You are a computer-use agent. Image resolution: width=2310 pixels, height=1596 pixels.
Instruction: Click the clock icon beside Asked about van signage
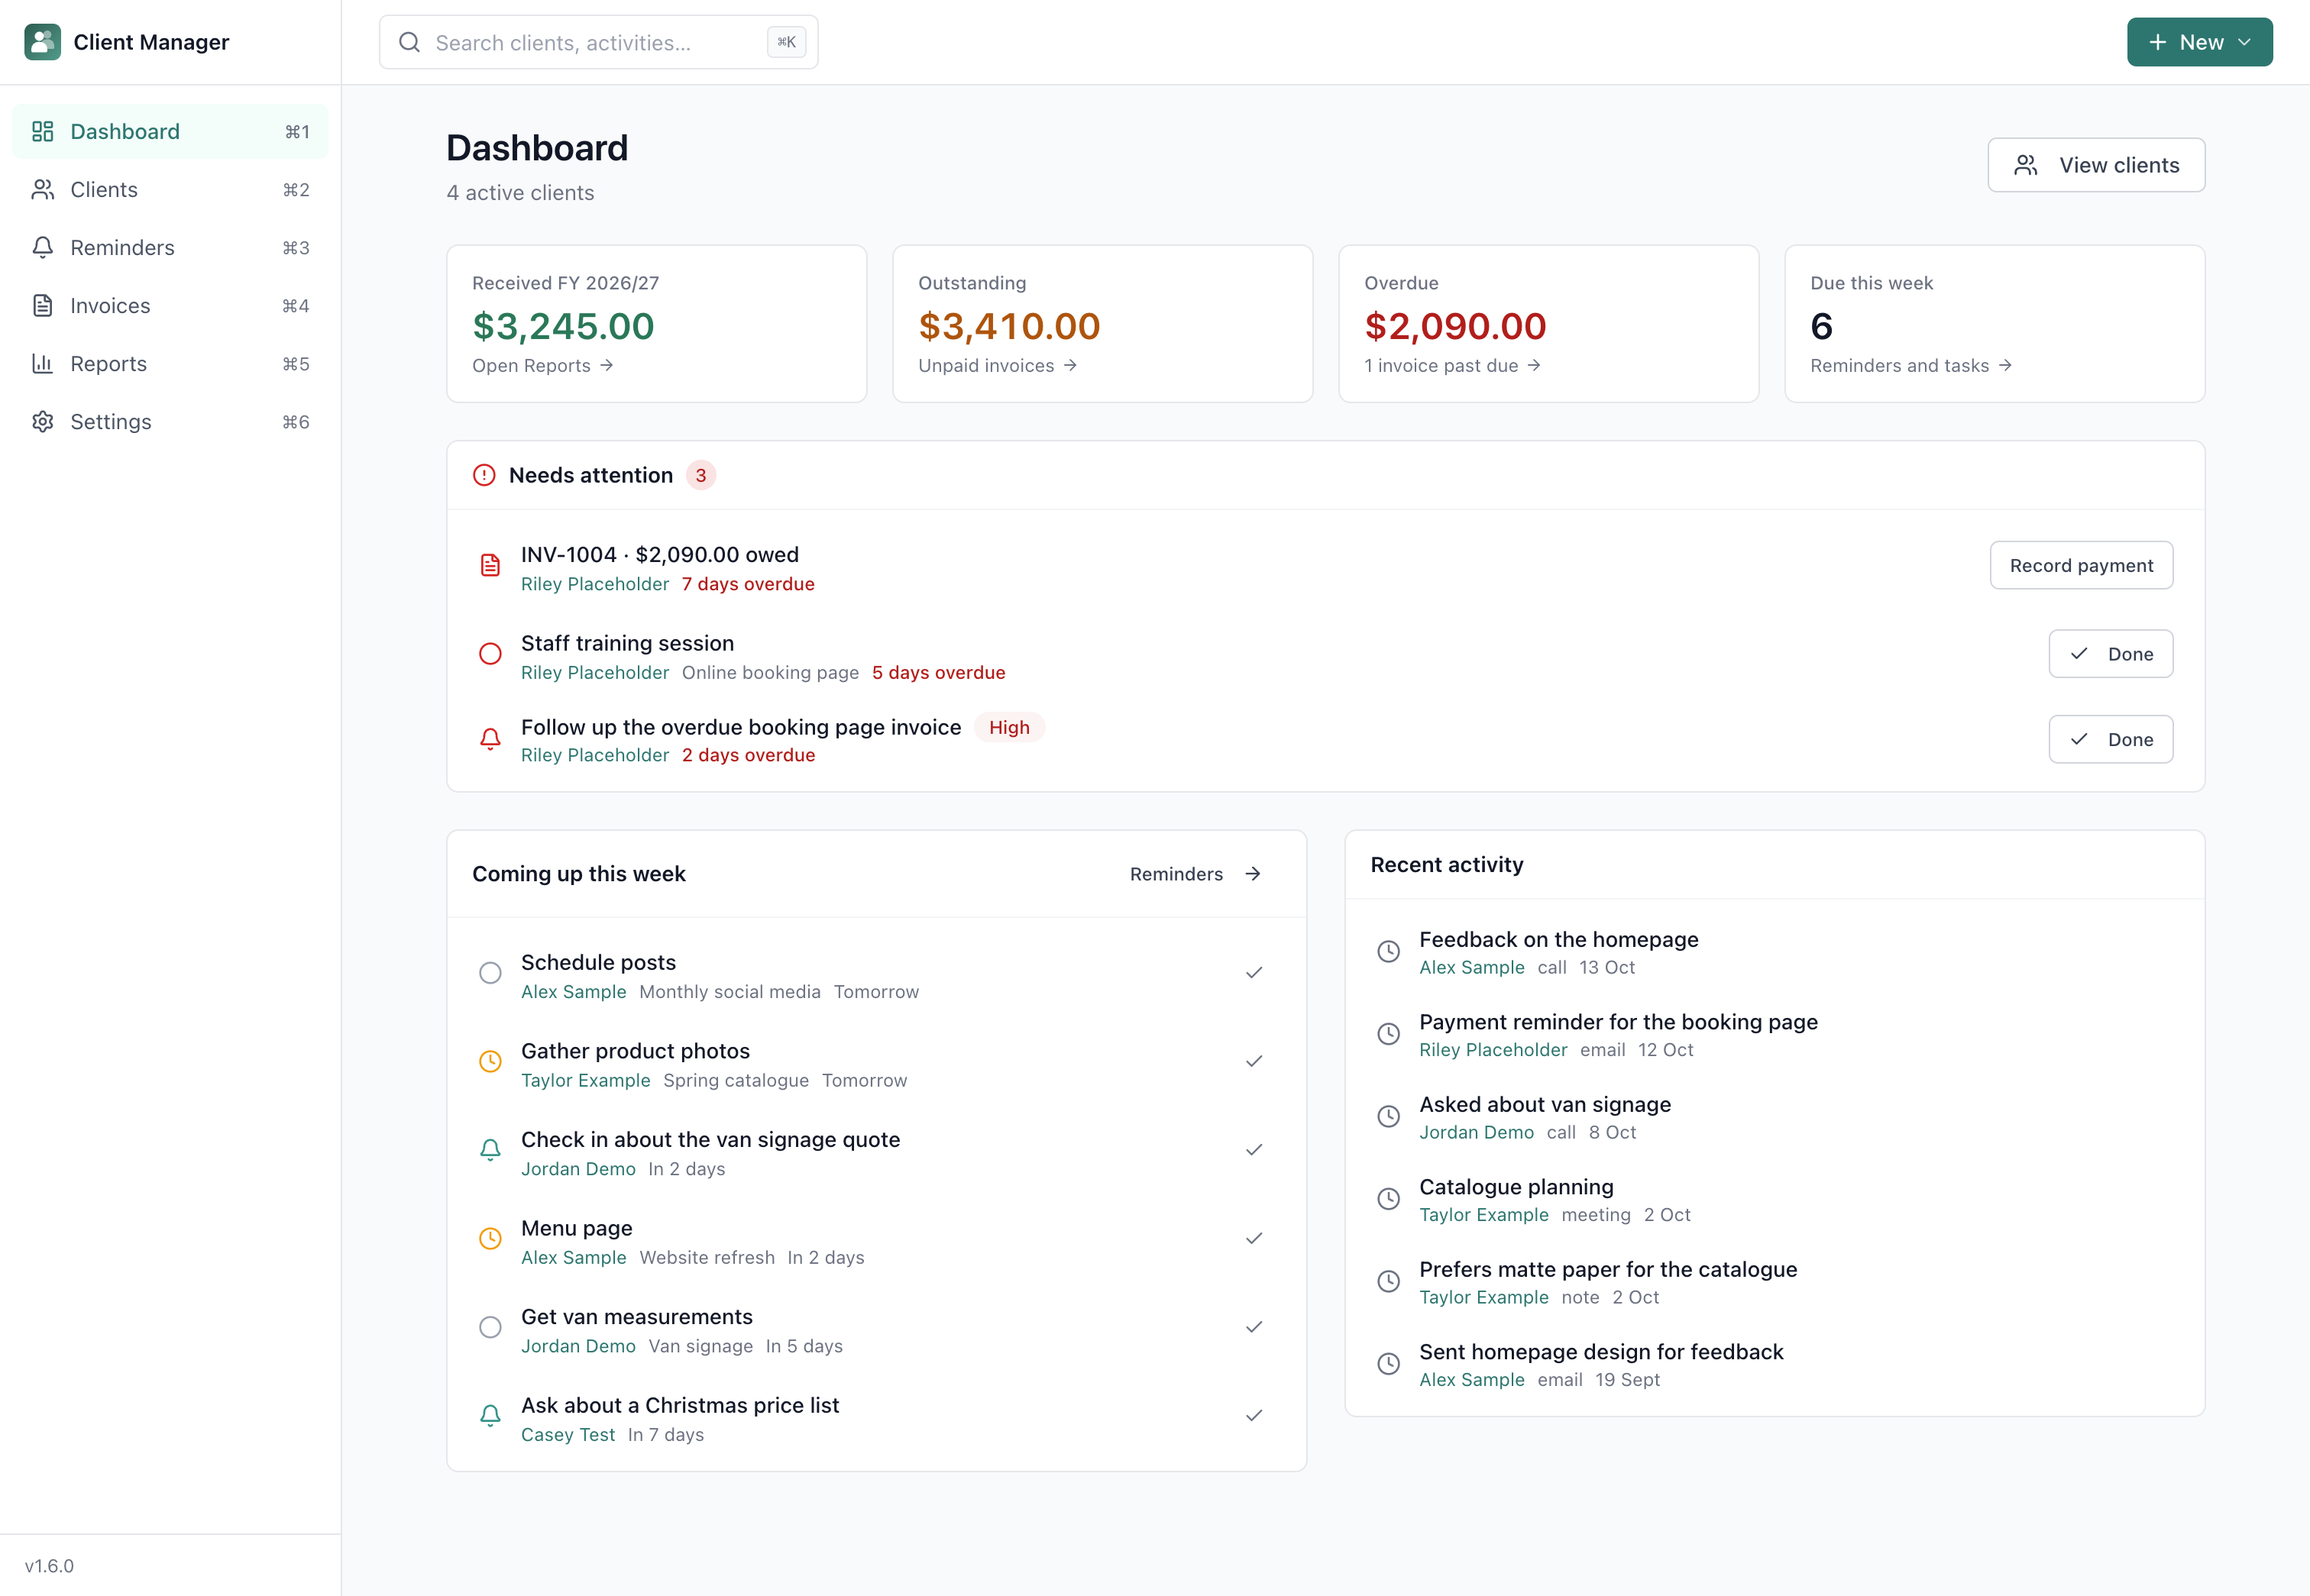click(1389, 1116)
